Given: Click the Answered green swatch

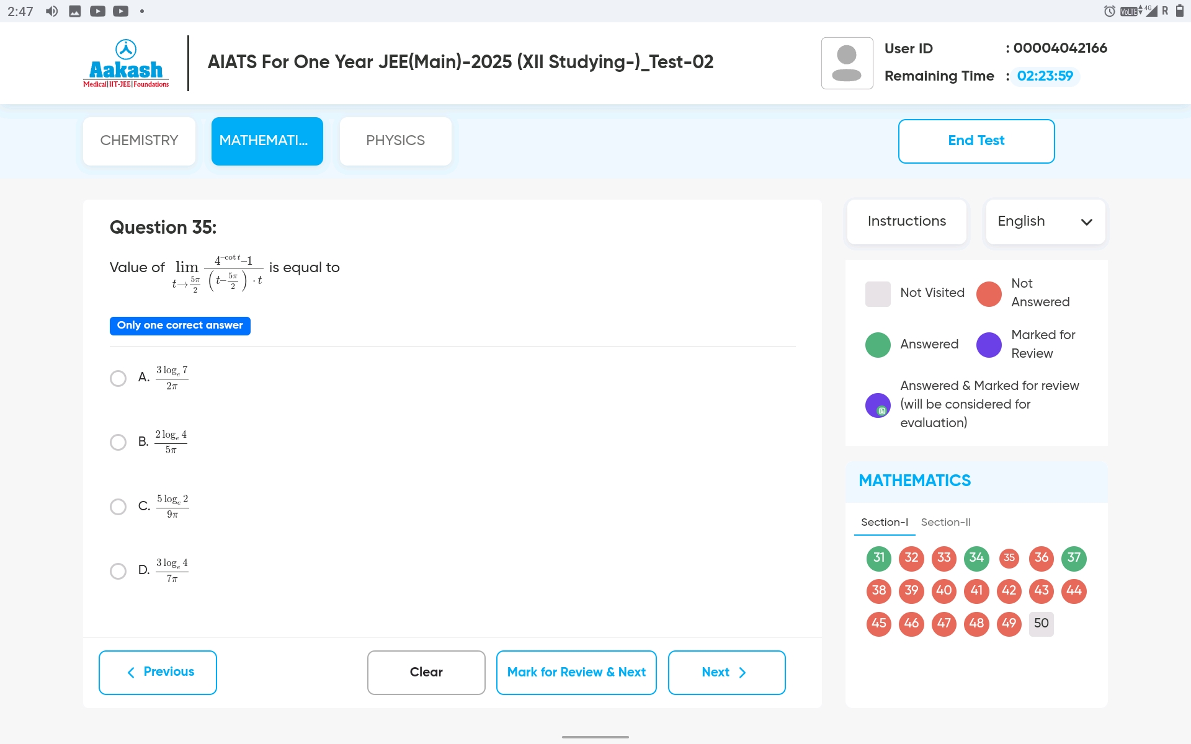Looking at the screenshot, I should coord(878,345).
